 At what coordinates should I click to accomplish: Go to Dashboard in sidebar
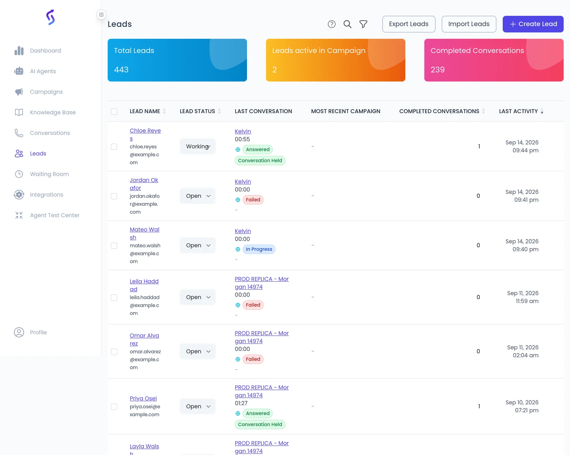pyautogui.click(x=46, y=51)
